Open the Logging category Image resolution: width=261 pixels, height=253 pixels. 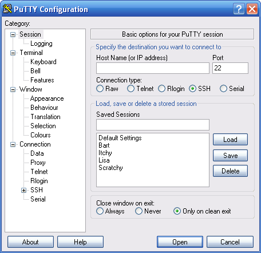(x=41, y=44)
